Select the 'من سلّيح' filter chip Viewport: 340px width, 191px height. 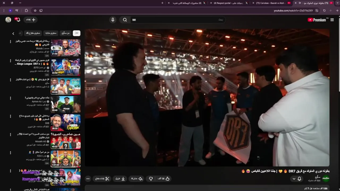(65, 33)
